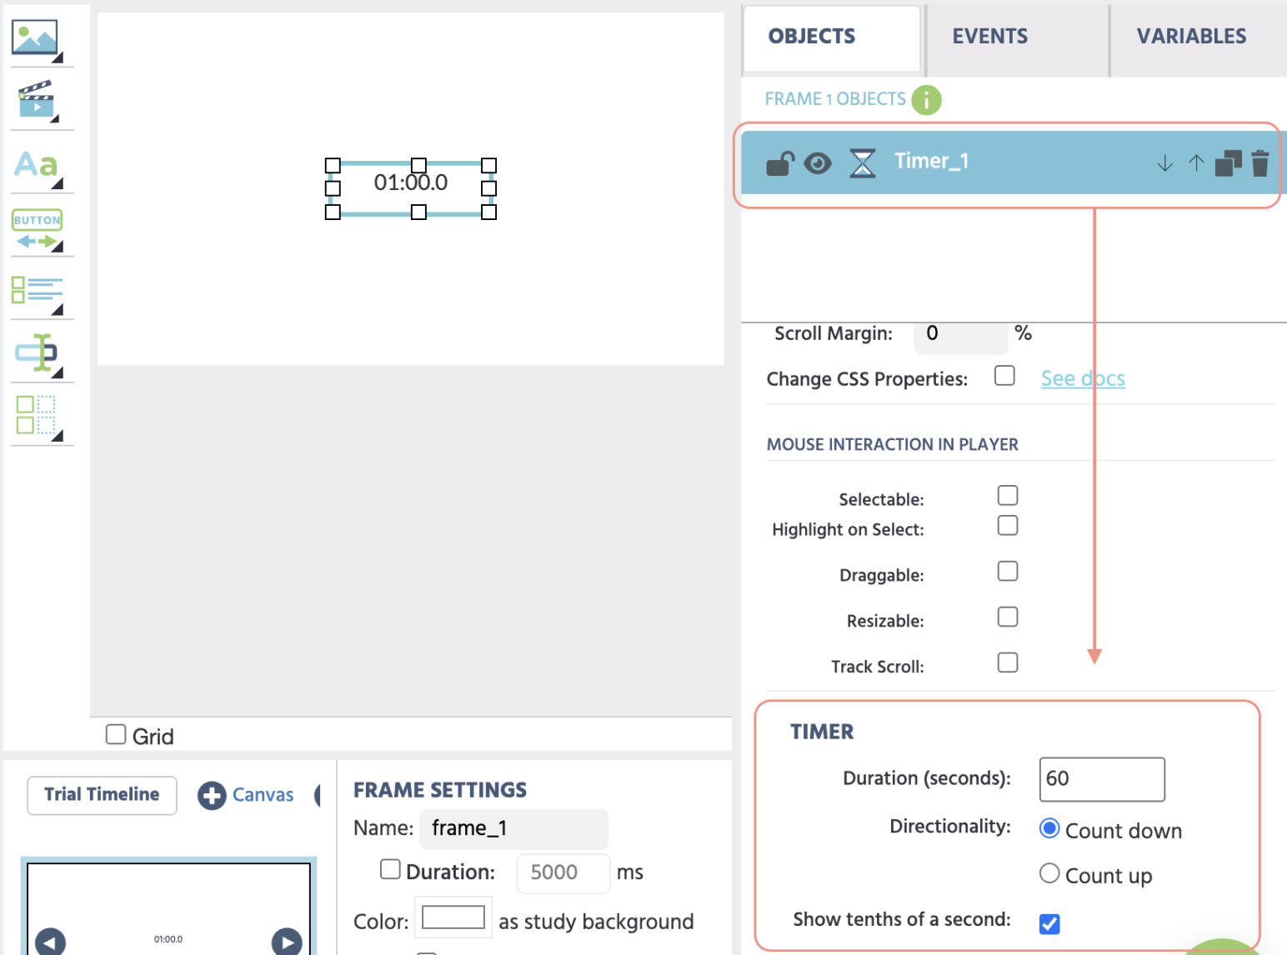The width and height of the screenshot is (1287, 955).
Task: Select the text Aa tool
Action: (37, 165)
